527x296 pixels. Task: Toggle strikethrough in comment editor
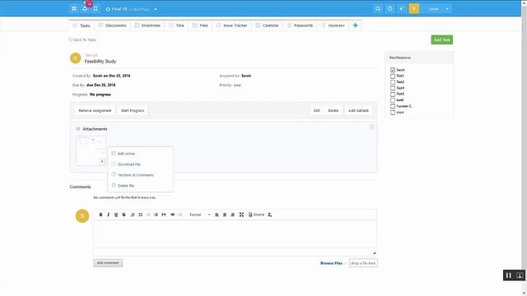(124, 215)
